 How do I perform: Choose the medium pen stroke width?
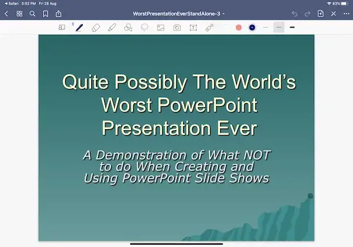(x=279, y=27)
